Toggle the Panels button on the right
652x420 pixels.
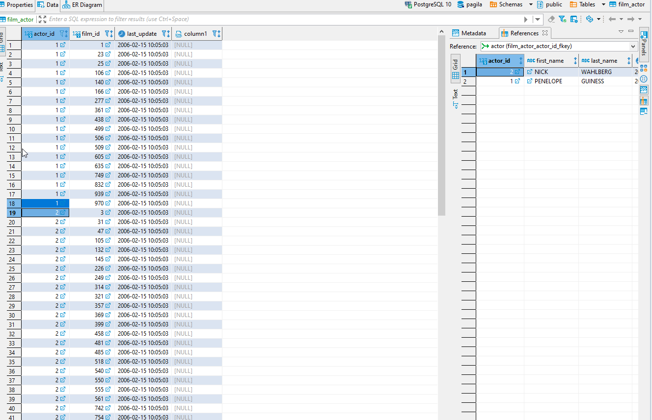[644, 44]
